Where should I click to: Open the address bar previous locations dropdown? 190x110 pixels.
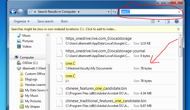109,12
